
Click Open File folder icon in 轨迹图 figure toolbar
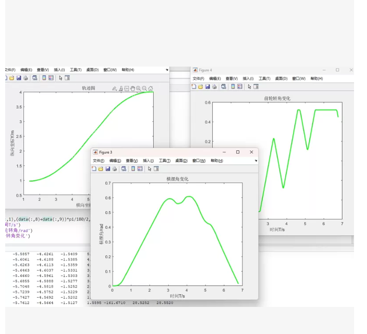tap(12, 78)
